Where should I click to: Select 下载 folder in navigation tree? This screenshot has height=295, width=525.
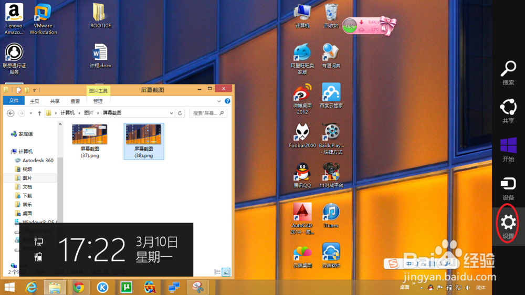point(24,196)
